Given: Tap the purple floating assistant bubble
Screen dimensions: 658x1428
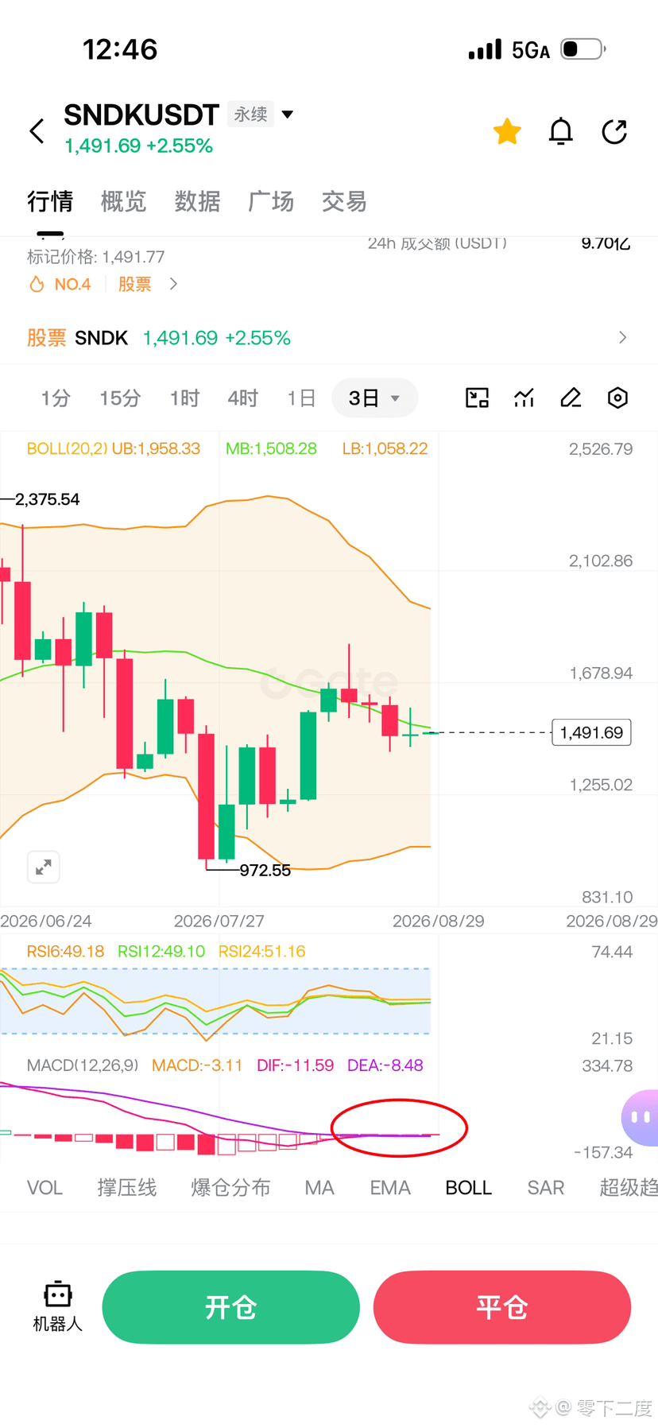Looking at the screenshot, I should [x=641, y=1117].
